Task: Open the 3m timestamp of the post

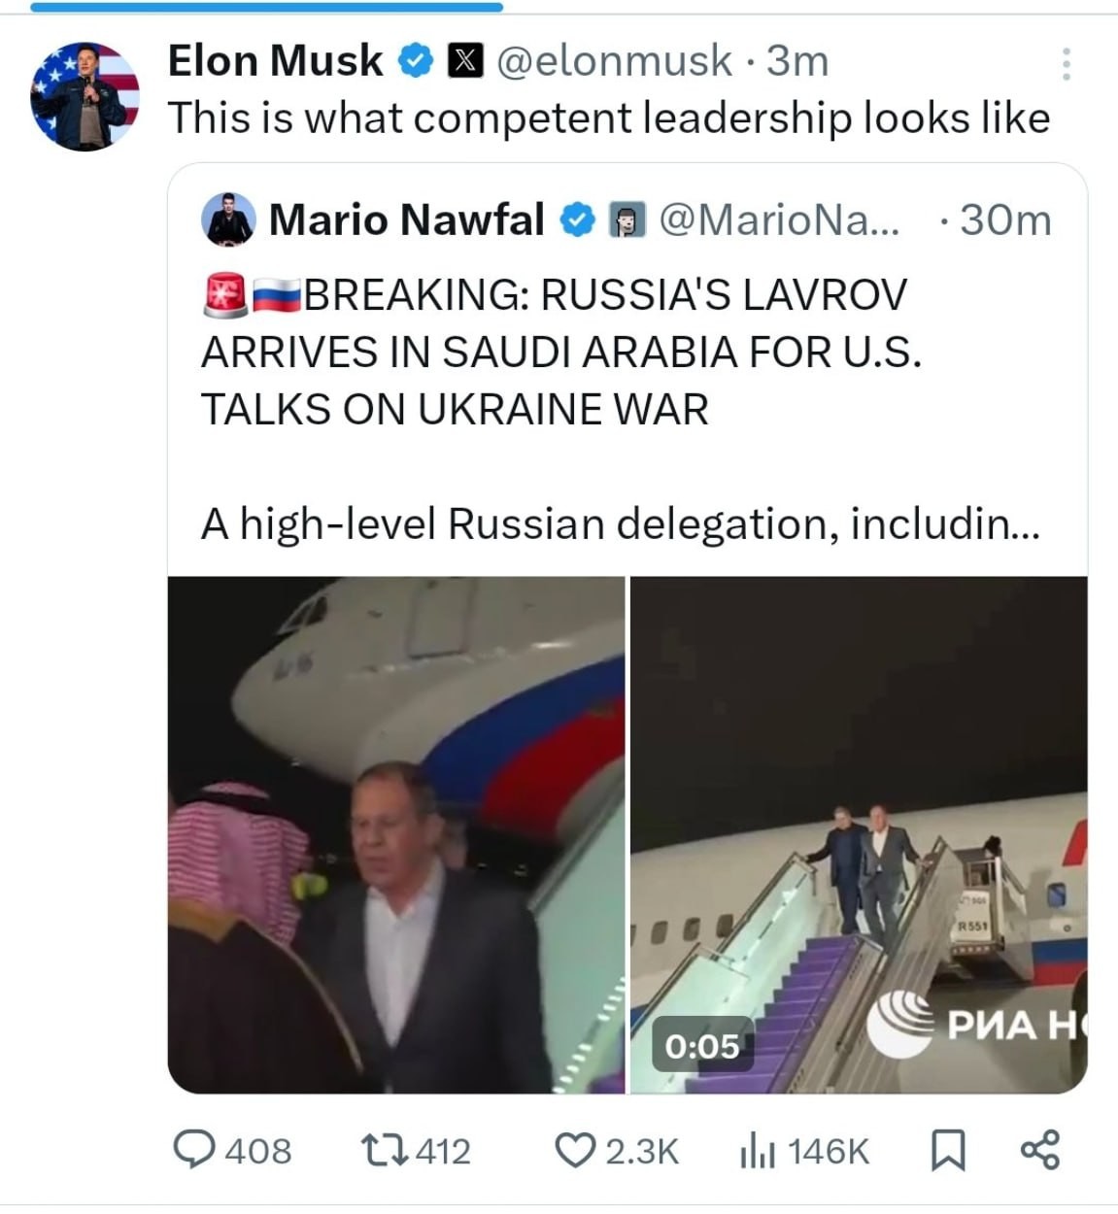Action: tap(797, 61)
